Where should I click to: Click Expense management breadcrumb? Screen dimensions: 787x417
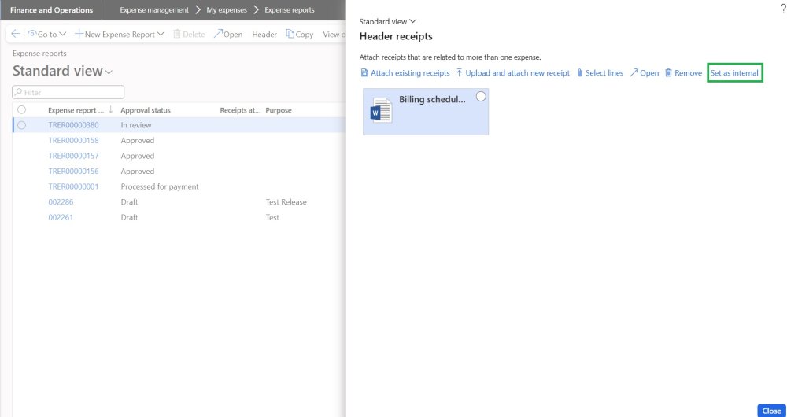[x=154, y=10]
